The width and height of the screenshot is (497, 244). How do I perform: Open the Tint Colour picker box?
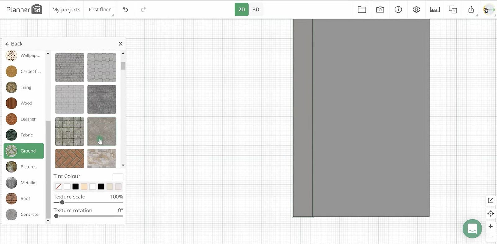pyautogui.click(x=118, y=177)
